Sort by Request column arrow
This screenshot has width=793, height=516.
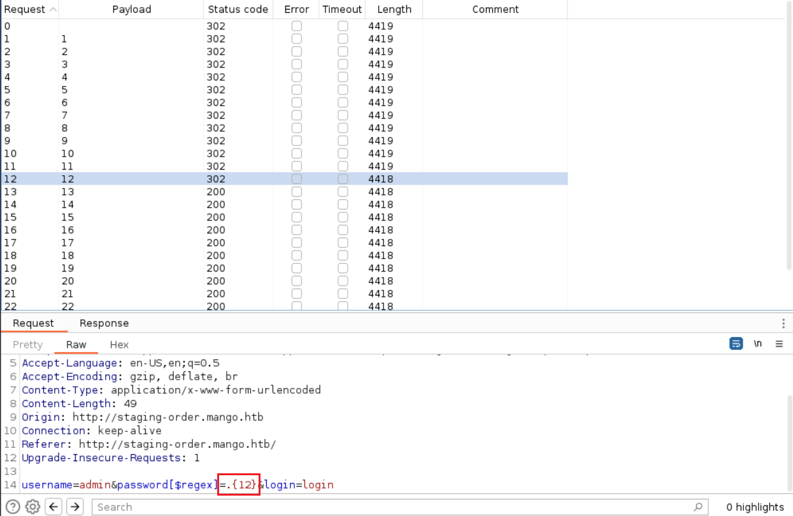[x=52, y=10]
